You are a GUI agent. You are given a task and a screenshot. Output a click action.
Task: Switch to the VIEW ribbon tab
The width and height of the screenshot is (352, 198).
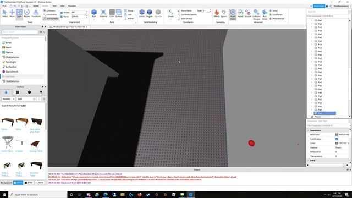pyautogui.click(x=62, y=6)
